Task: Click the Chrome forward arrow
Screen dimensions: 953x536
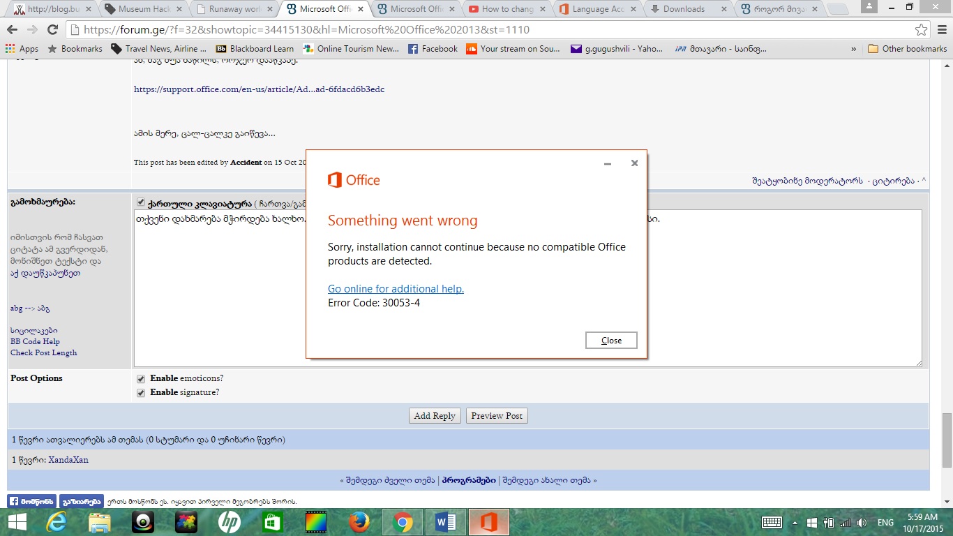Action: pyautogui.click(x=32, y=30)
